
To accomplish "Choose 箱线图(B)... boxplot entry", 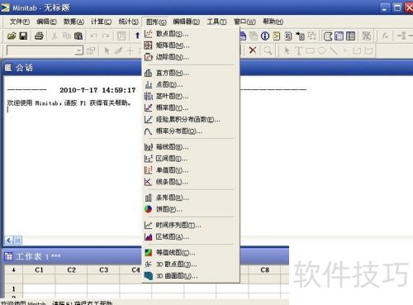I will tap(191, 147).
